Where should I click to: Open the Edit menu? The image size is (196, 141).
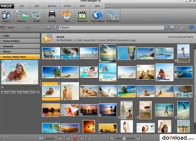[37, 6]
